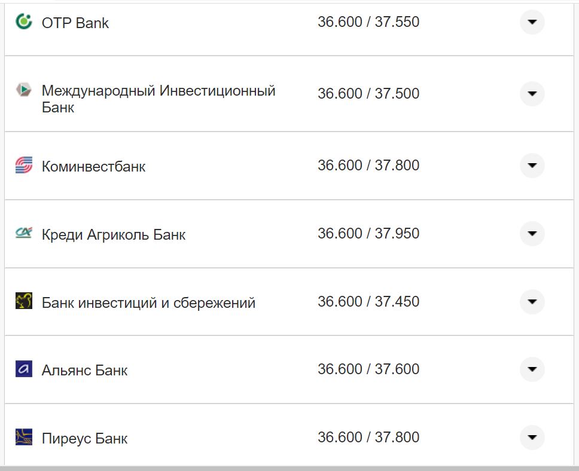Screen dimensions: 579x471
Task: Expand details for OTP Bank row
Action: tap(532, 22)
